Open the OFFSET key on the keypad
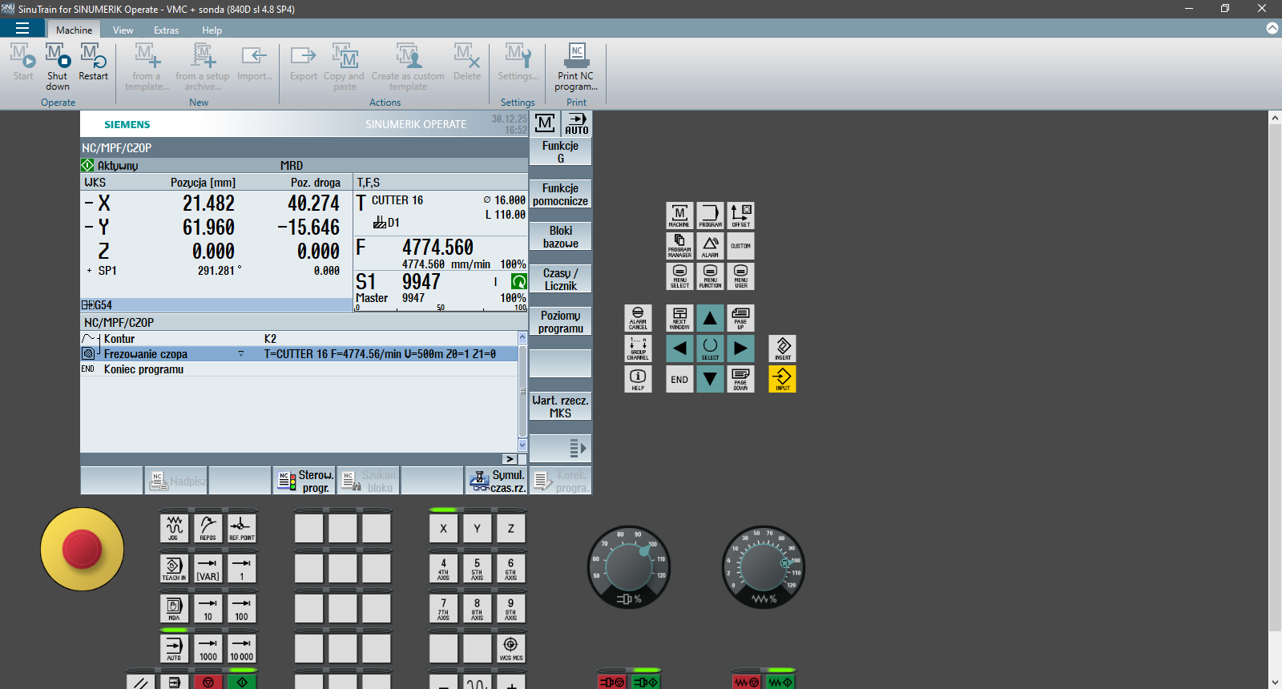The height and width of the screenshot is (689, 1282). pos(740,216)
